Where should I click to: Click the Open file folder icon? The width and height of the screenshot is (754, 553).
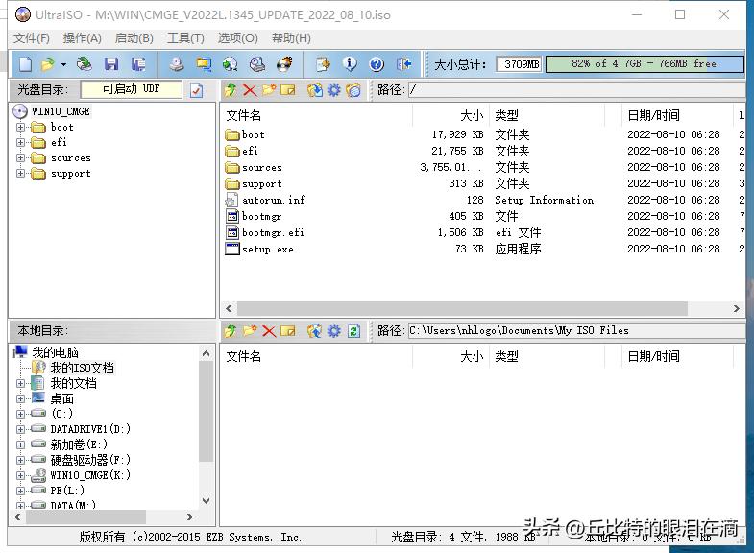pos(48,64)
